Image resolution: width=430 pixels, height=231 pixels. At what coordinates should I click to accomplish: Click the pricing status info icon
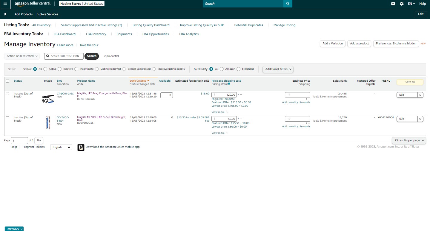(x=229, y=84)
